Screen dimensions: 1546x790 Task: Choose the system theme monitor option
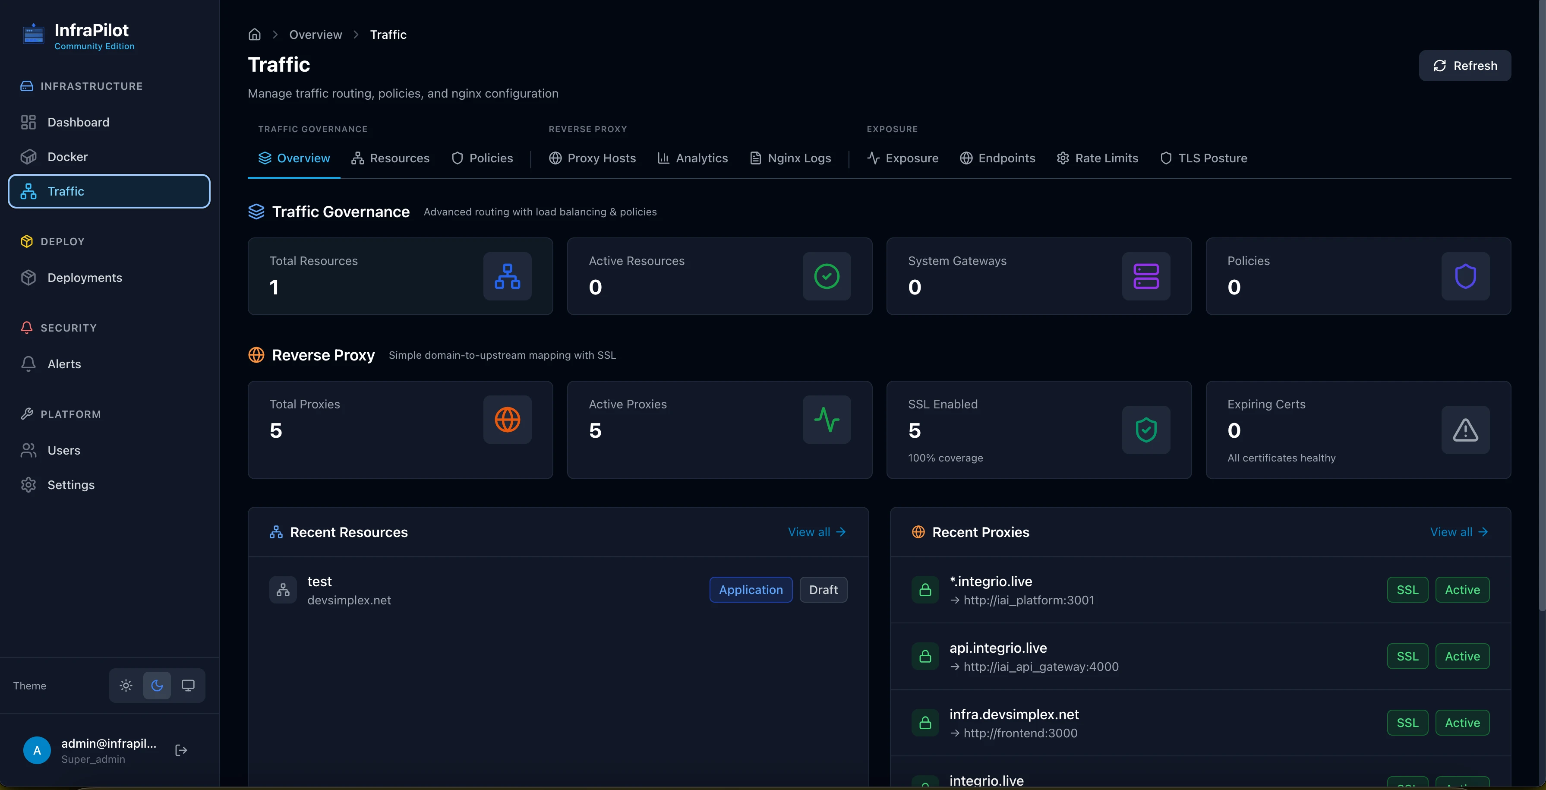pos(188,686)
